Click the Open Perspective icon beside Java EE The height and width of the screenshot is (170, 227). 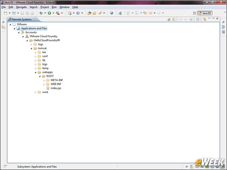(195, 13)
